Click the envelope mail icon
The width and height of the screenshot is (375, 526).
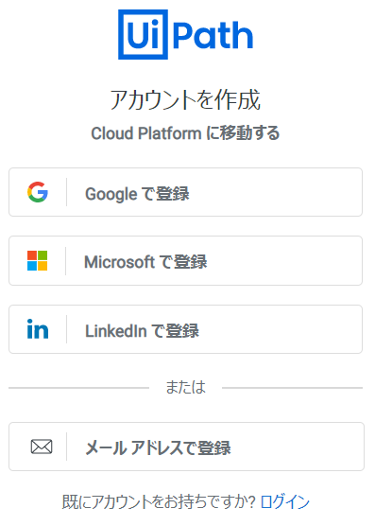(x=42, y=447)
